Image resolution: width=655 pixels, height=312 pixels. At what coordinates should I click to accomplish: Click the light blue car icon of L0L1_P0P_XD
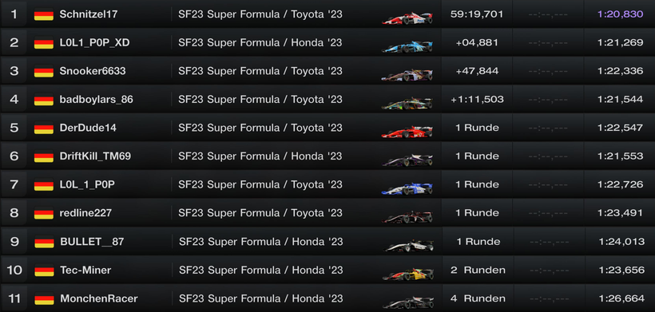tap(407, 46)
